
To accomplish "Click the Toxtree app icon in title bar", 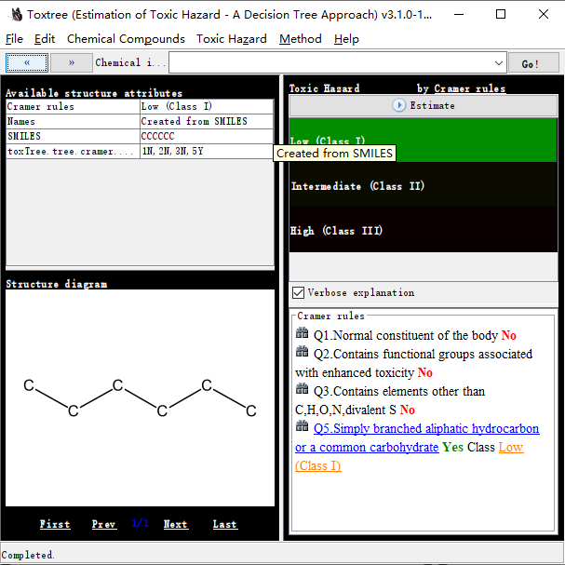I will click(15, 15).
